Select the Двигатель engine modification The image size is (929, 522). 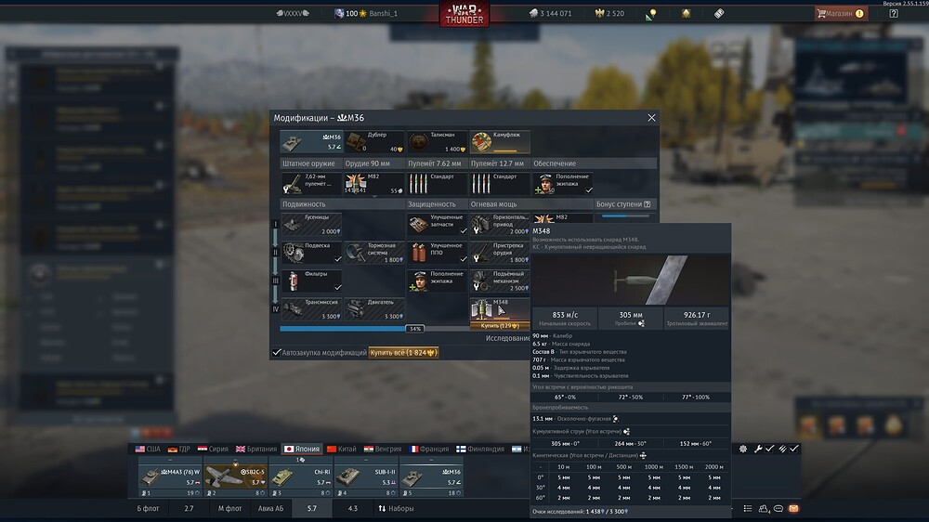[x=374, y=309]
